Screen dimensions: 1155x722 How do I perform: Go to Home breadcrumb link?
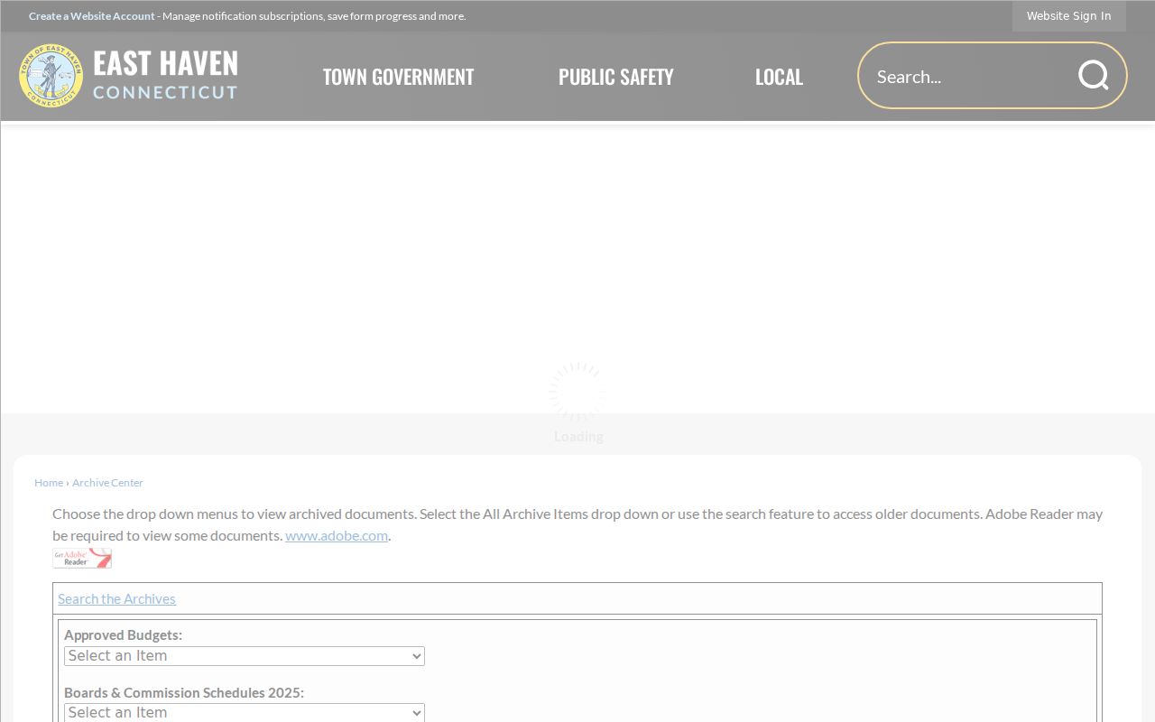point(49,483)
